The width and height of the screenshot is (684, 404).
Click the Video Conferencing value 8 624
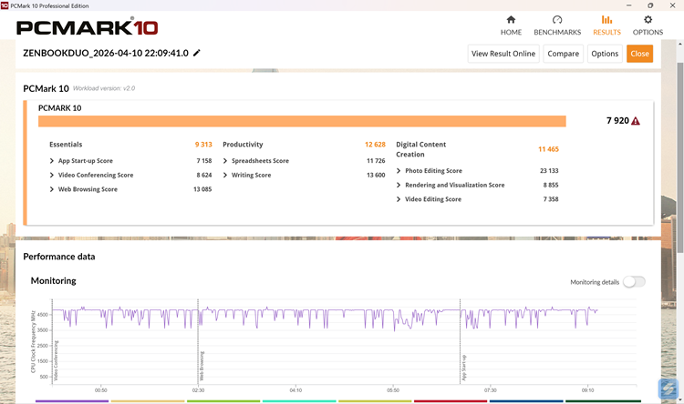point(203,175)
